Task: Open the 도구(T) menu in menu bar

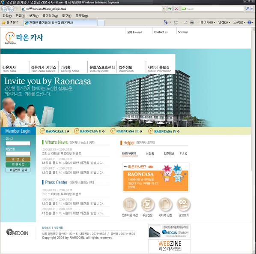Action: [x=67, y=16]
